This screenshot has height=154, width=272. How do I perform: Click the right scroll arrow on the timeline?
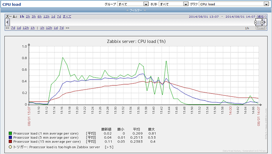pos(265,22)
